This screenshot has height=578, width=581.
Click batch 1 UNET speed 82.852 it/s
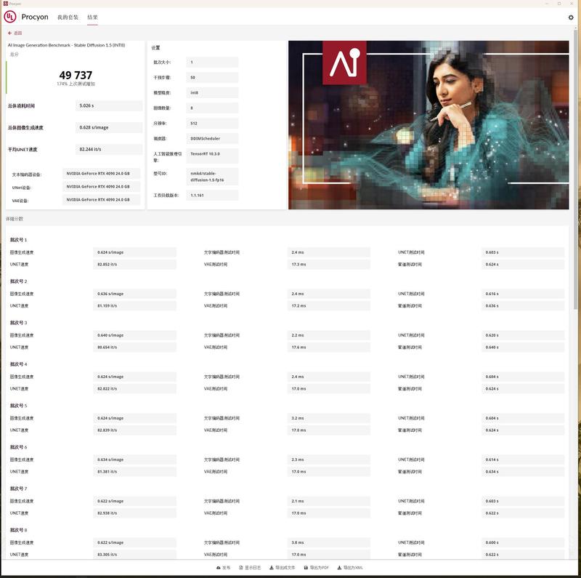(134, 264)
